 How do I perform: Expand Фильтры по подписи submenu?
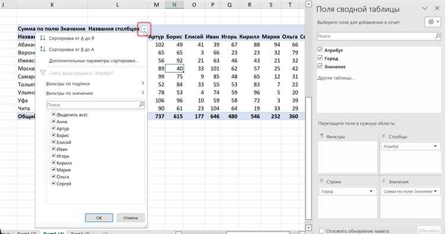[95, 84]
